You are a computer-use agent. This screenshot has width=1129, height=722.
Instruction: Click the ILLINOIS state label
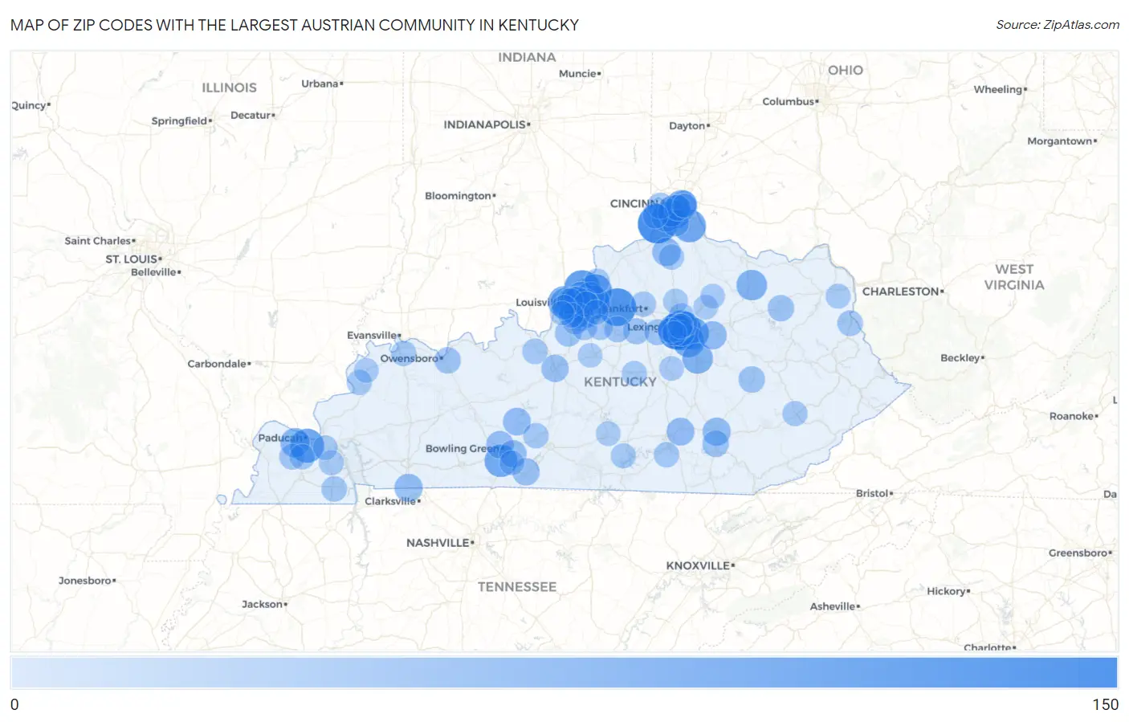[x=229, y=88]
